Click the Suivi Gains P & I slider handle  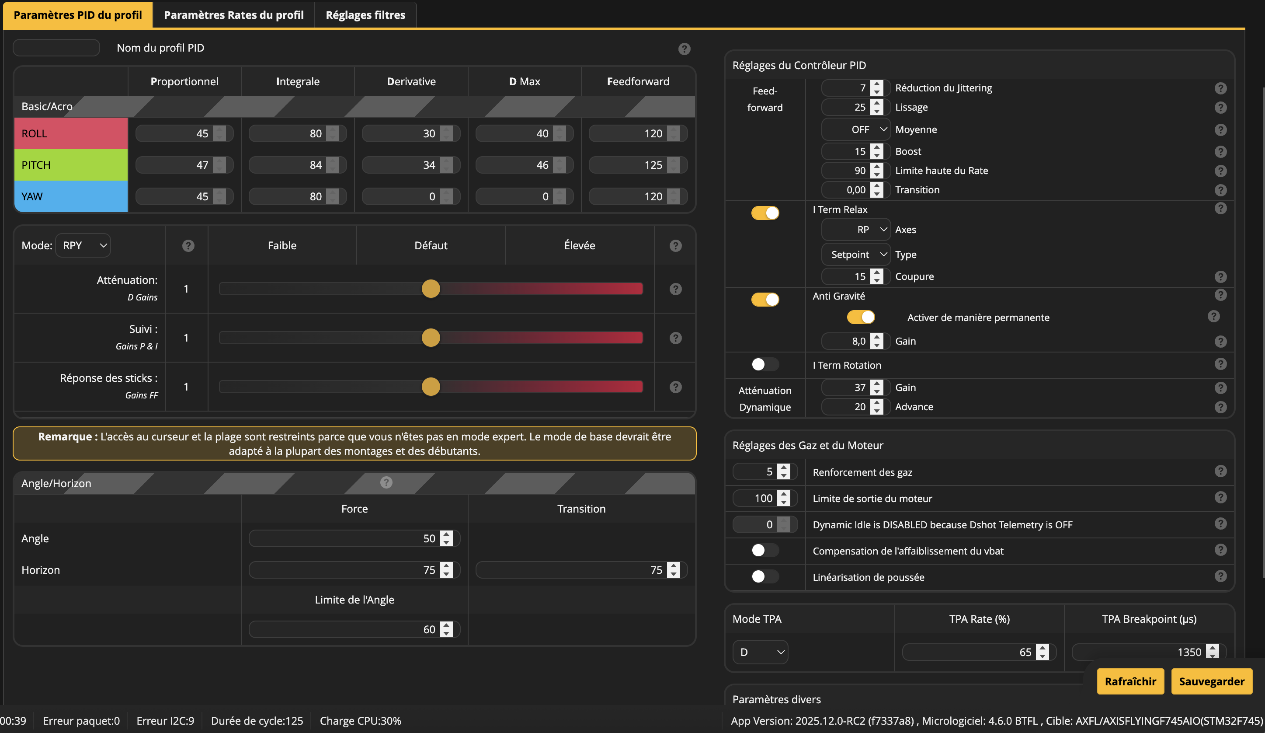tap(430, 338)
